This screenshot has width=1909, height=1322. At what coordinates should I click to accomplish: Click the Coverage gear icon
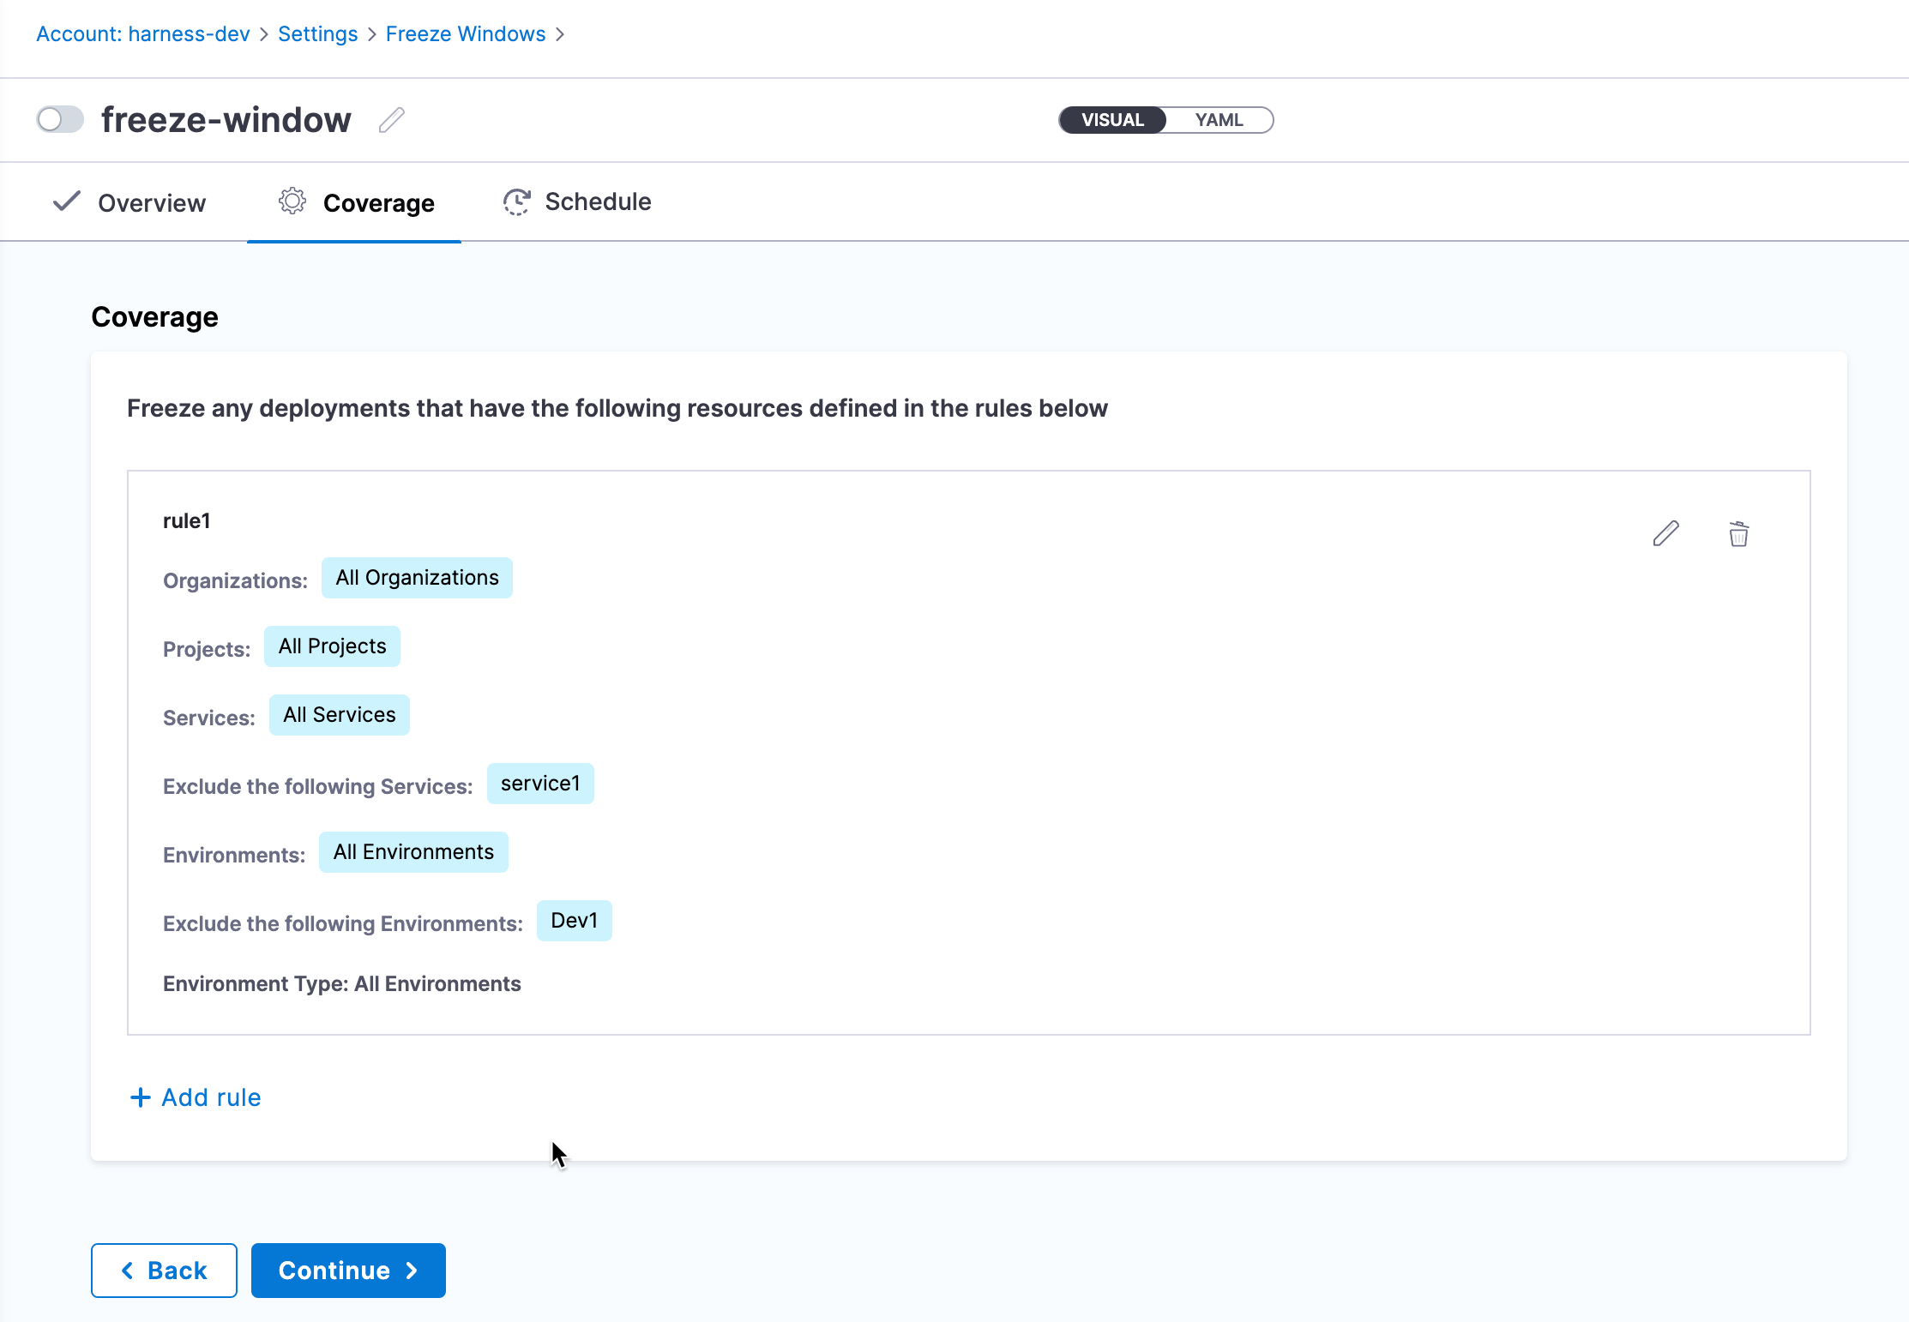point(292,201)
